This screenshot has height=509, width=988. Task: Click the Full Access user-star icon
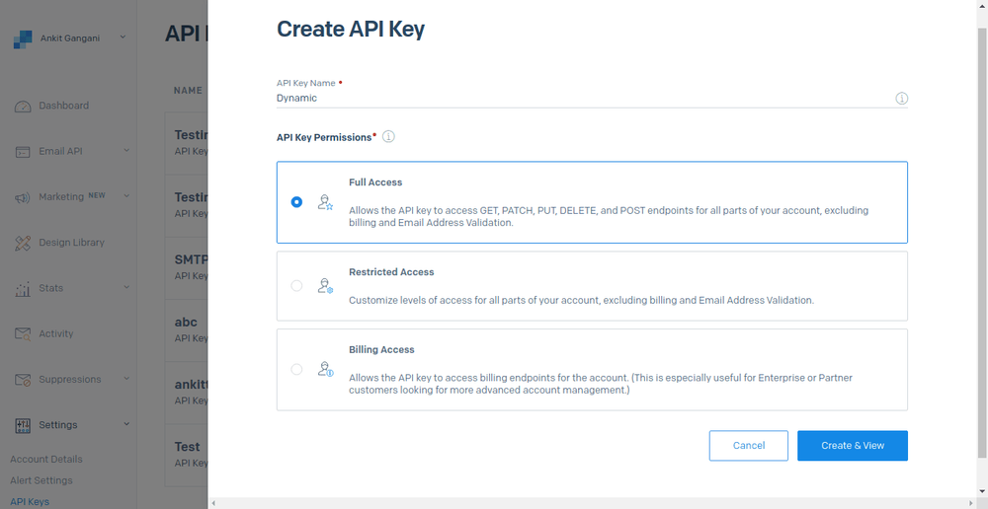click(x=325, y=202)
